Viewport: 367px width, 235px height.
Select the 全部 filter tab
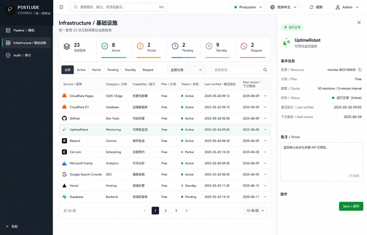click(68, 70)
